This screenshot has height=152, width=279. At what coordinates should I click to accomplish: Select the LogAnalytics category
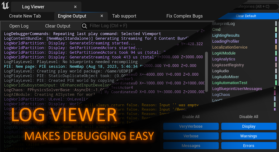[224, 59]
